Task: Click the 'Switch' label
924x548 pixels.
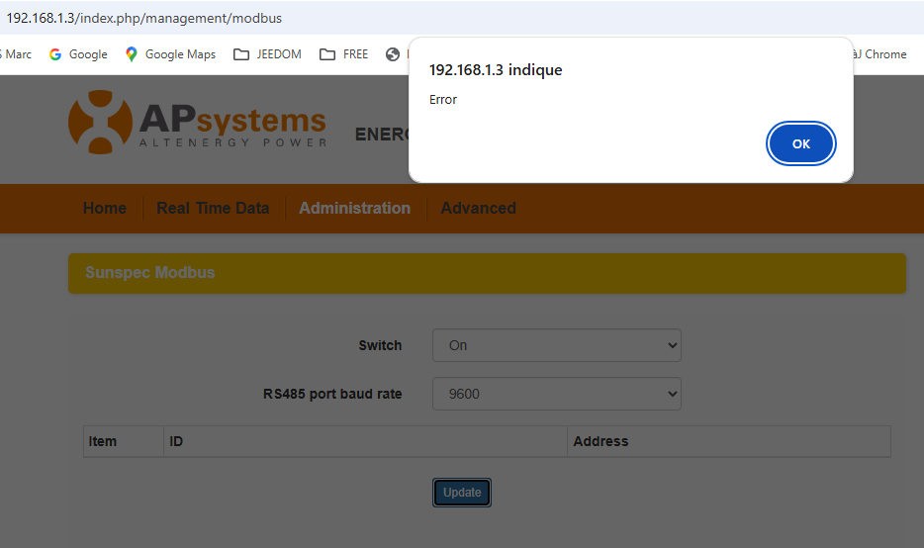Action: (380, 345)
